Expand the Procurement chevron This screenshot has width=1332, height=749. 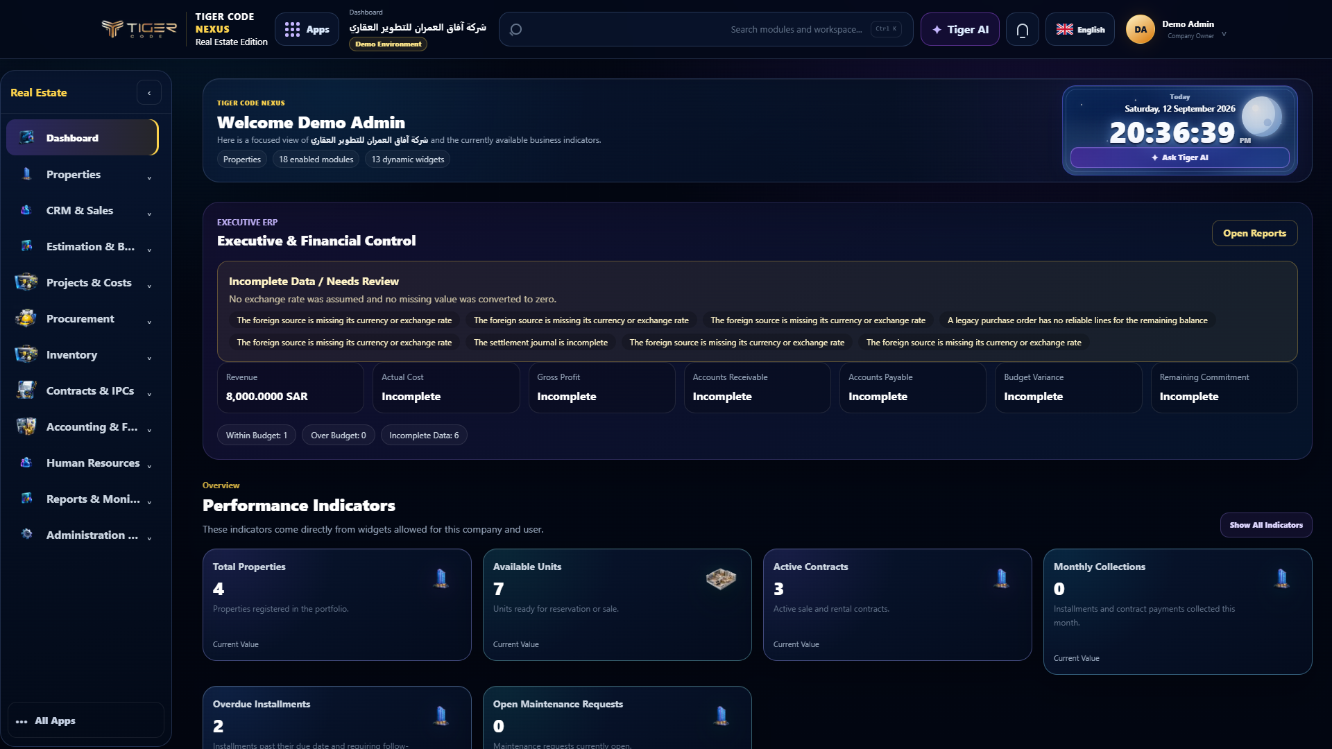coord(149,322)
